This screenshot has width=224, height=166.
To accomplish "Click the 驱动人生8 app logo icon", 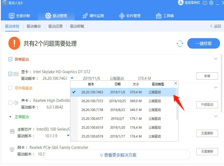I will click(5, 3).
